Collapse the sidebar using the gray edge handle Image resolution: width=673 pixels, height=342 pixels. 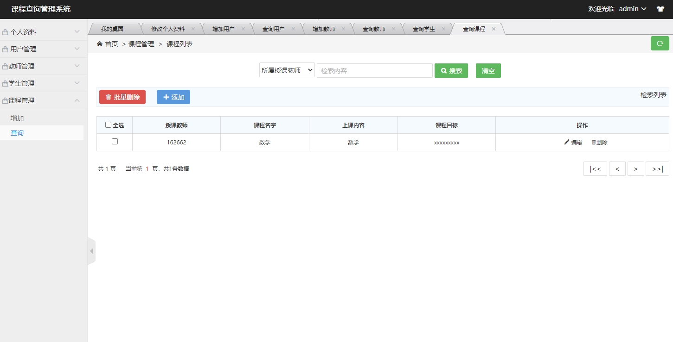point(91,250)
